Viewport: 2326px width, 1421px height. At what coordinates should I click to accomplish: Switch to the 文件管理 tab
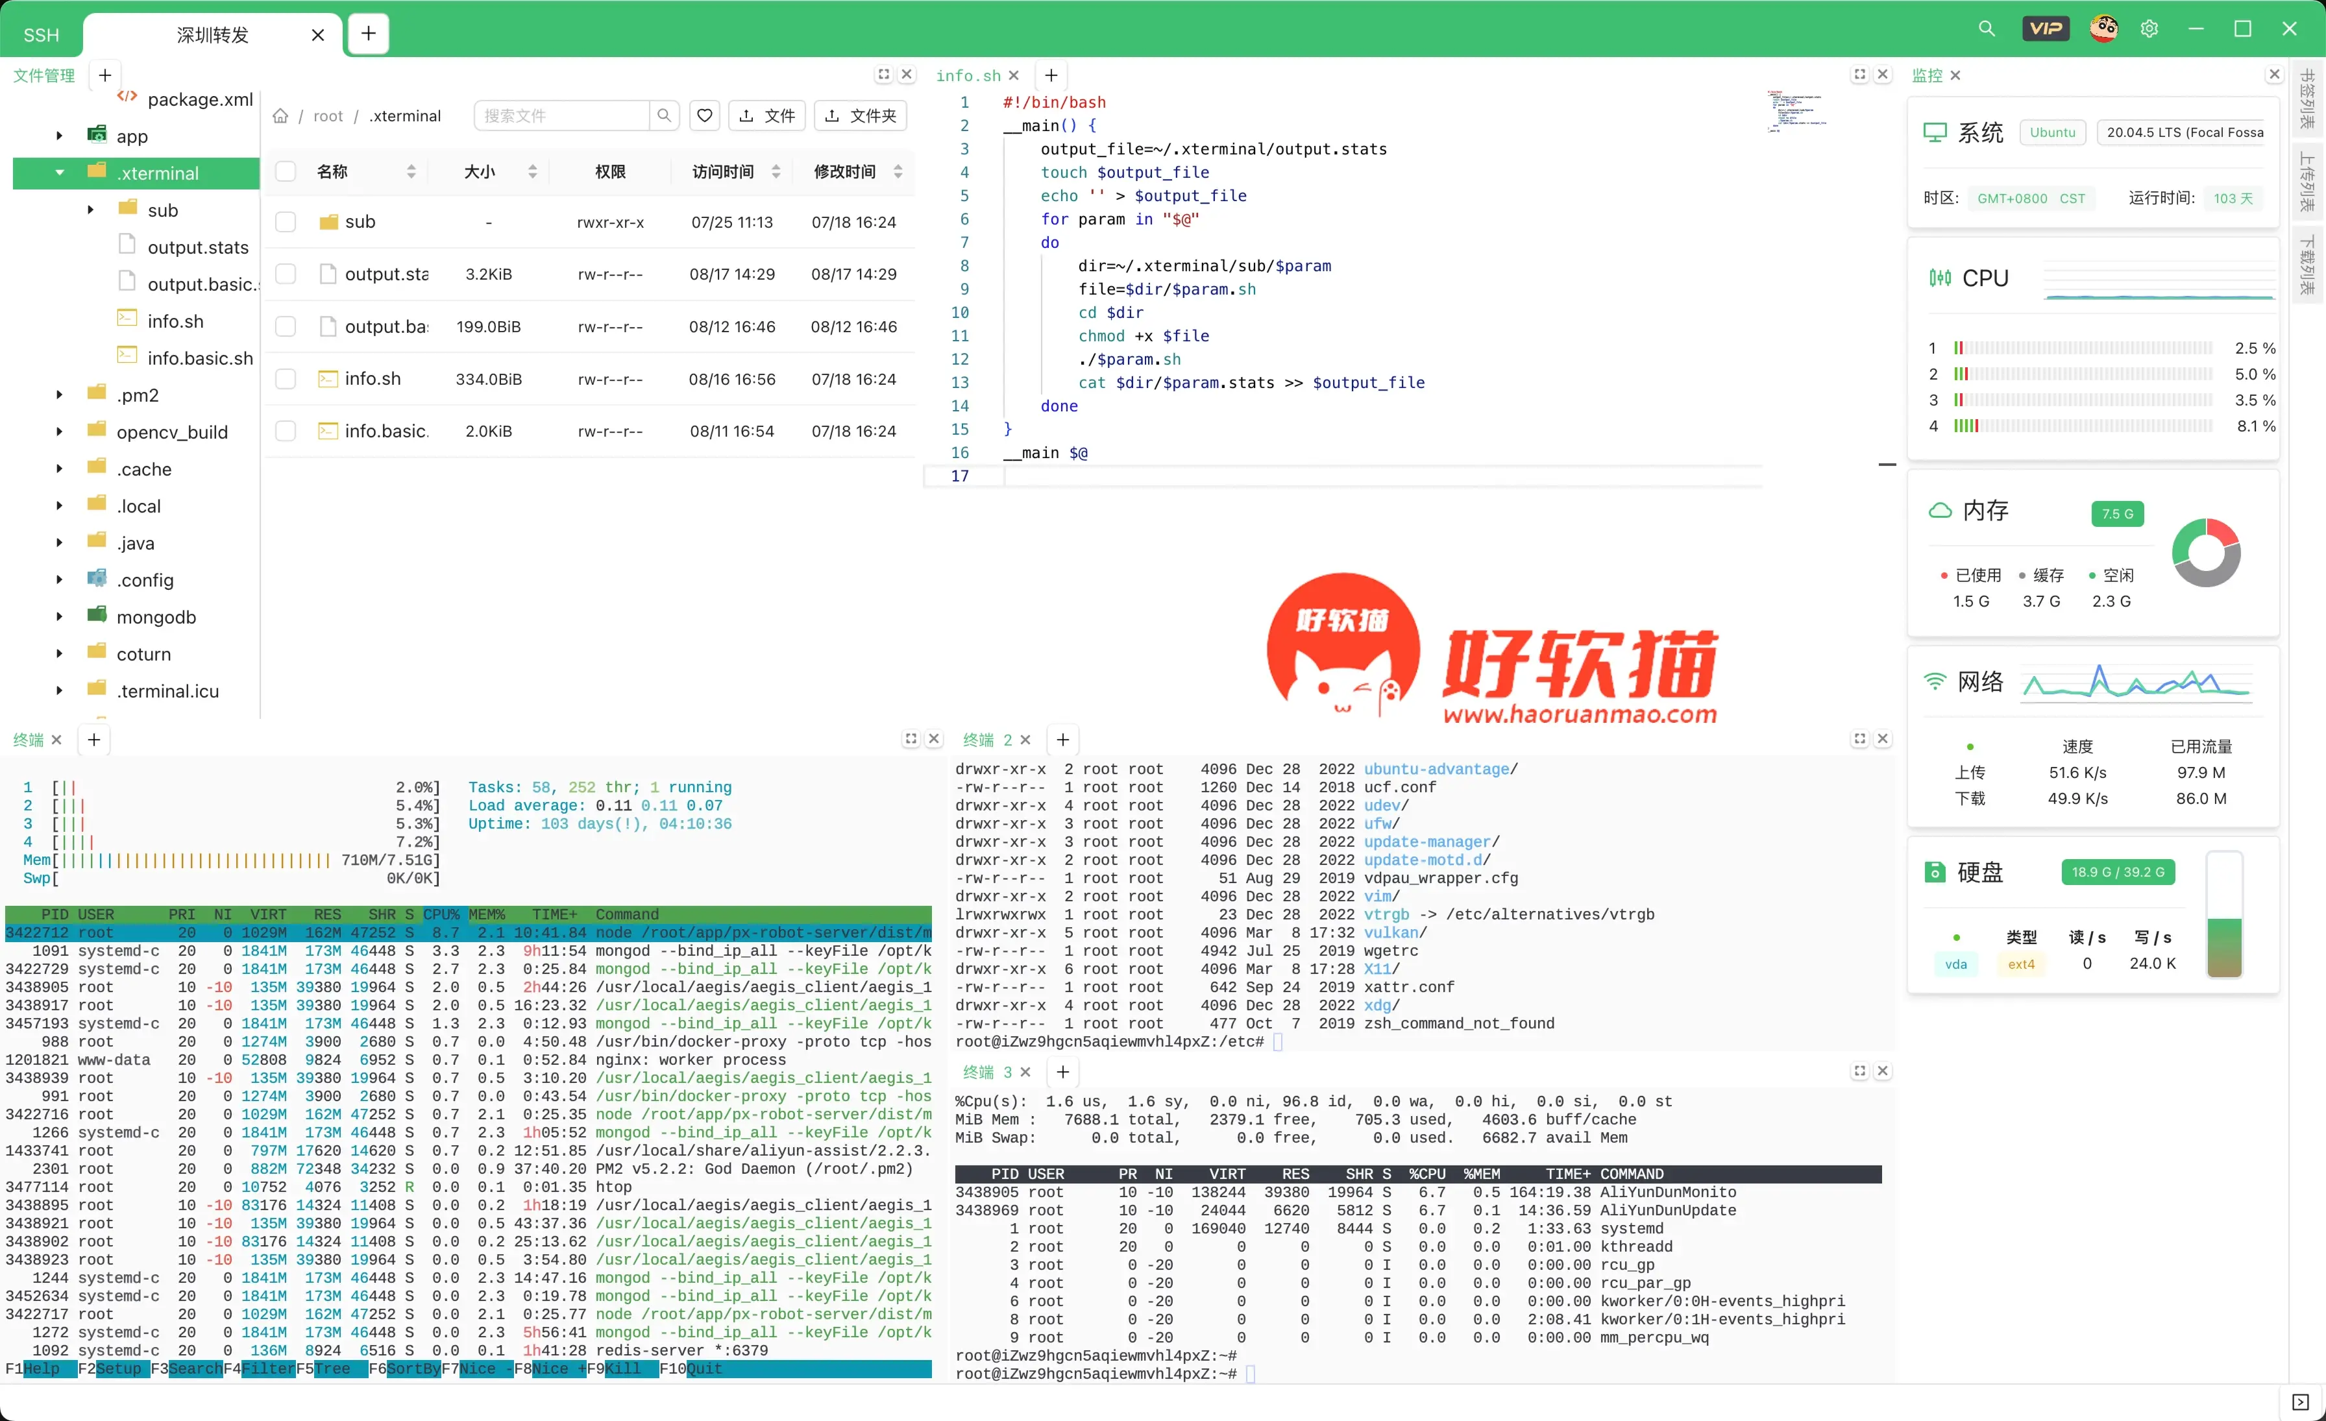(43, 75)
